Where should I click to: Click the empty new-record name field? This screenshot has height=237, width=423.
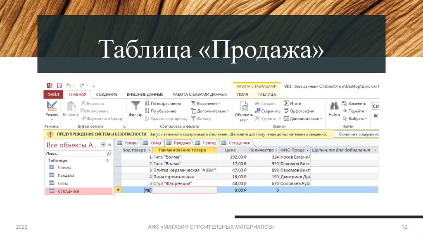pyautogui.click(x=185, y=190)
